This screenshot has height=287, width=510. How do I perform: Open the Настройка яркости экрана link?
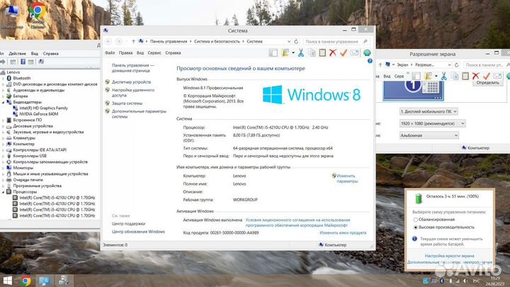pyautogui.click(x=449, y=256)
